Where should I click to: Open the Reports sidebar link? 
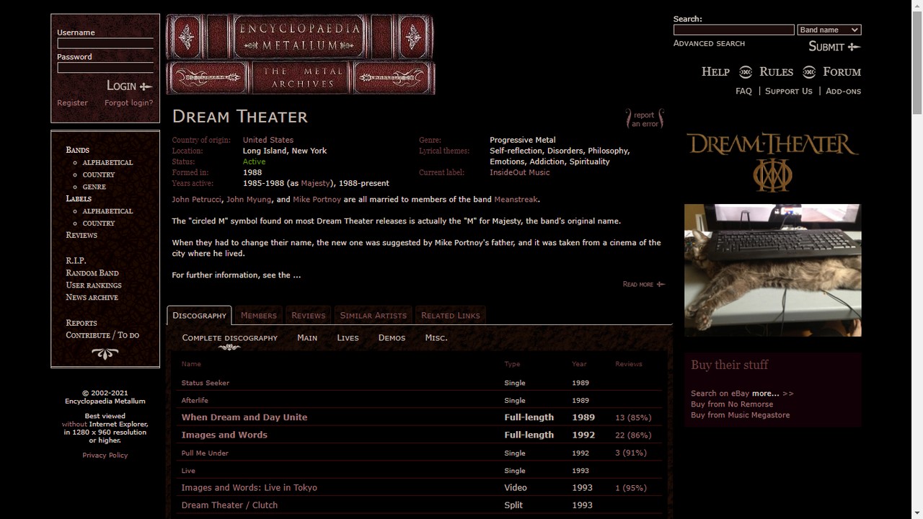click(81, 323)
